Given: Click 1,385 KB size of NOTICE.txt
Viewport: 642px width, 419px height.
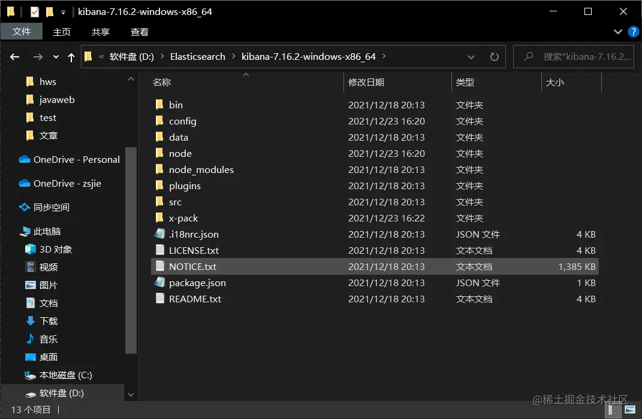Looking at the screenshot, I should [x=577, y=266].
